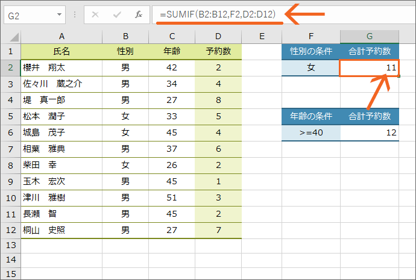This screenshot has height=280, width=416.
Task: Select age cell 42 for 櫻井 翔太
Action: (172, 68)
